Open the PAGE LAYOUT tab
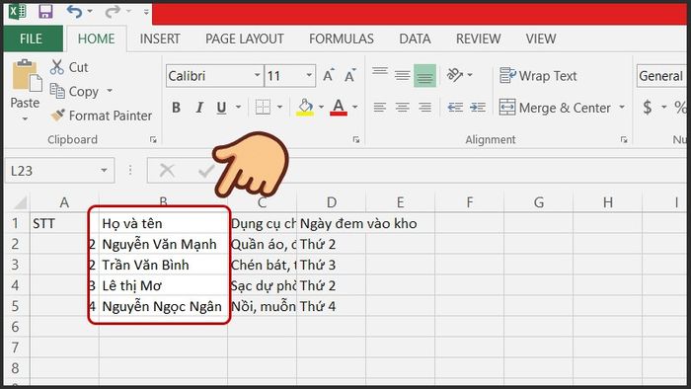Viewport: 691px width, 389px height. [245, 39]
